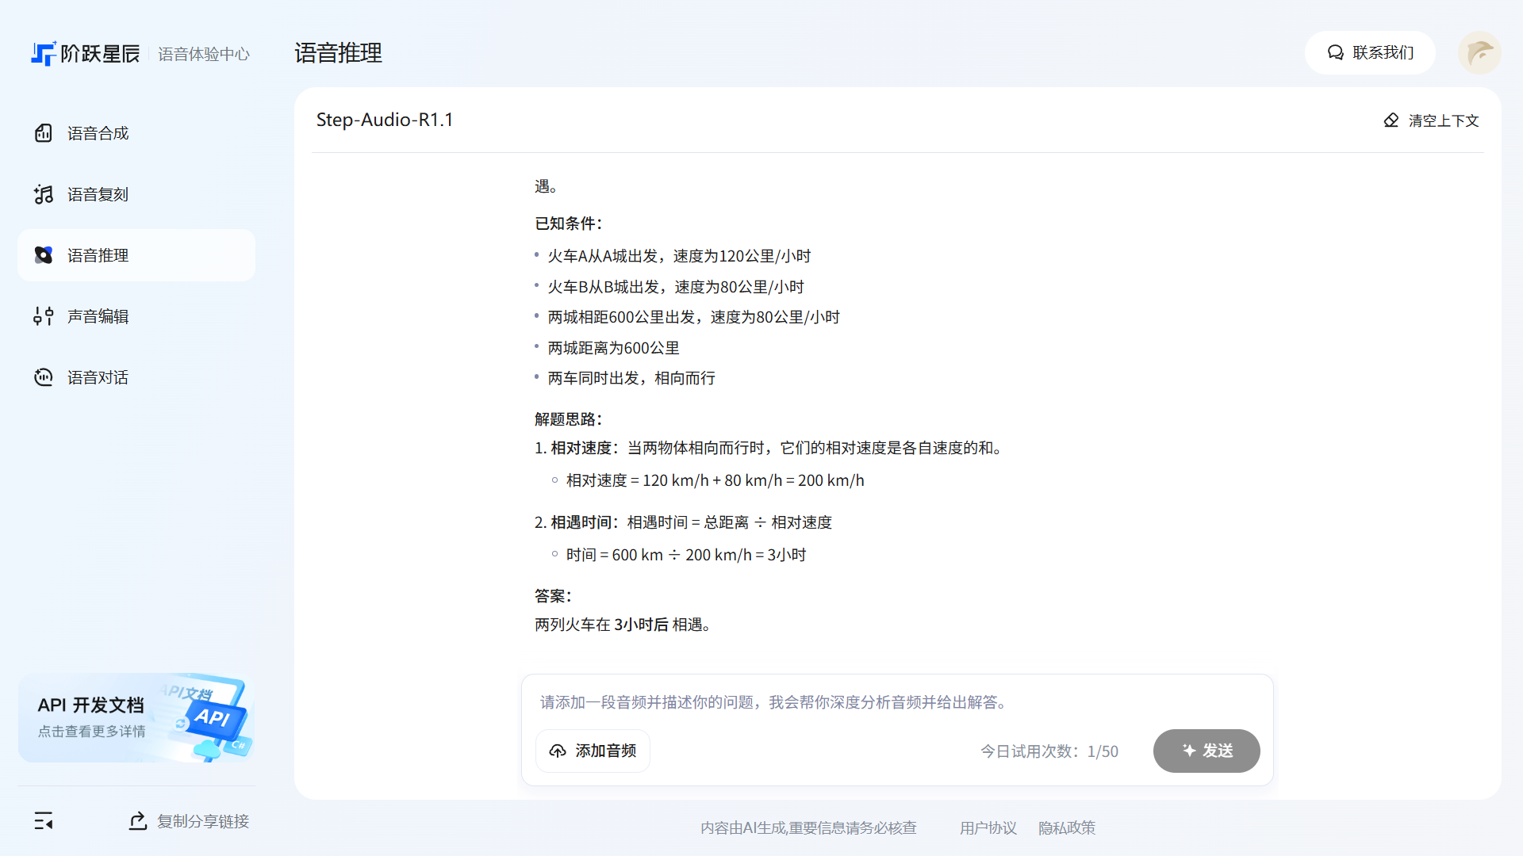Image resolution: width=1523 pixels, height=856 pixels.
Task: Open the 语音合成 menu item
Action: (x=98, y=133)
